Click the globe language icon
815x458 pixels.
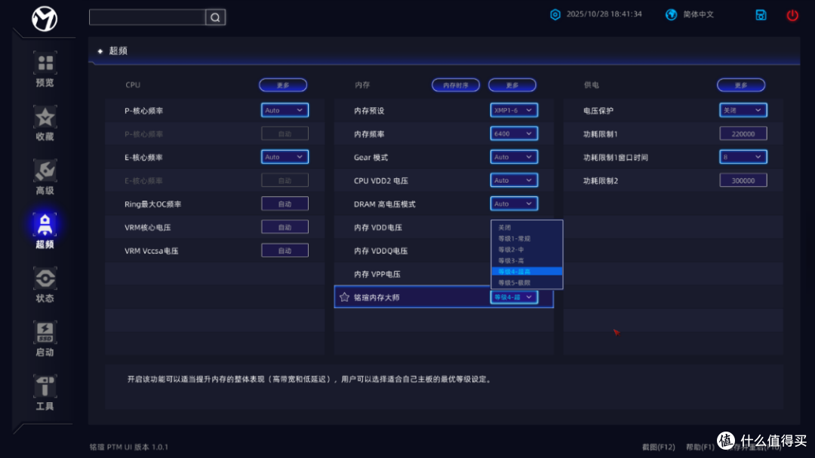[x=671, y=14]
